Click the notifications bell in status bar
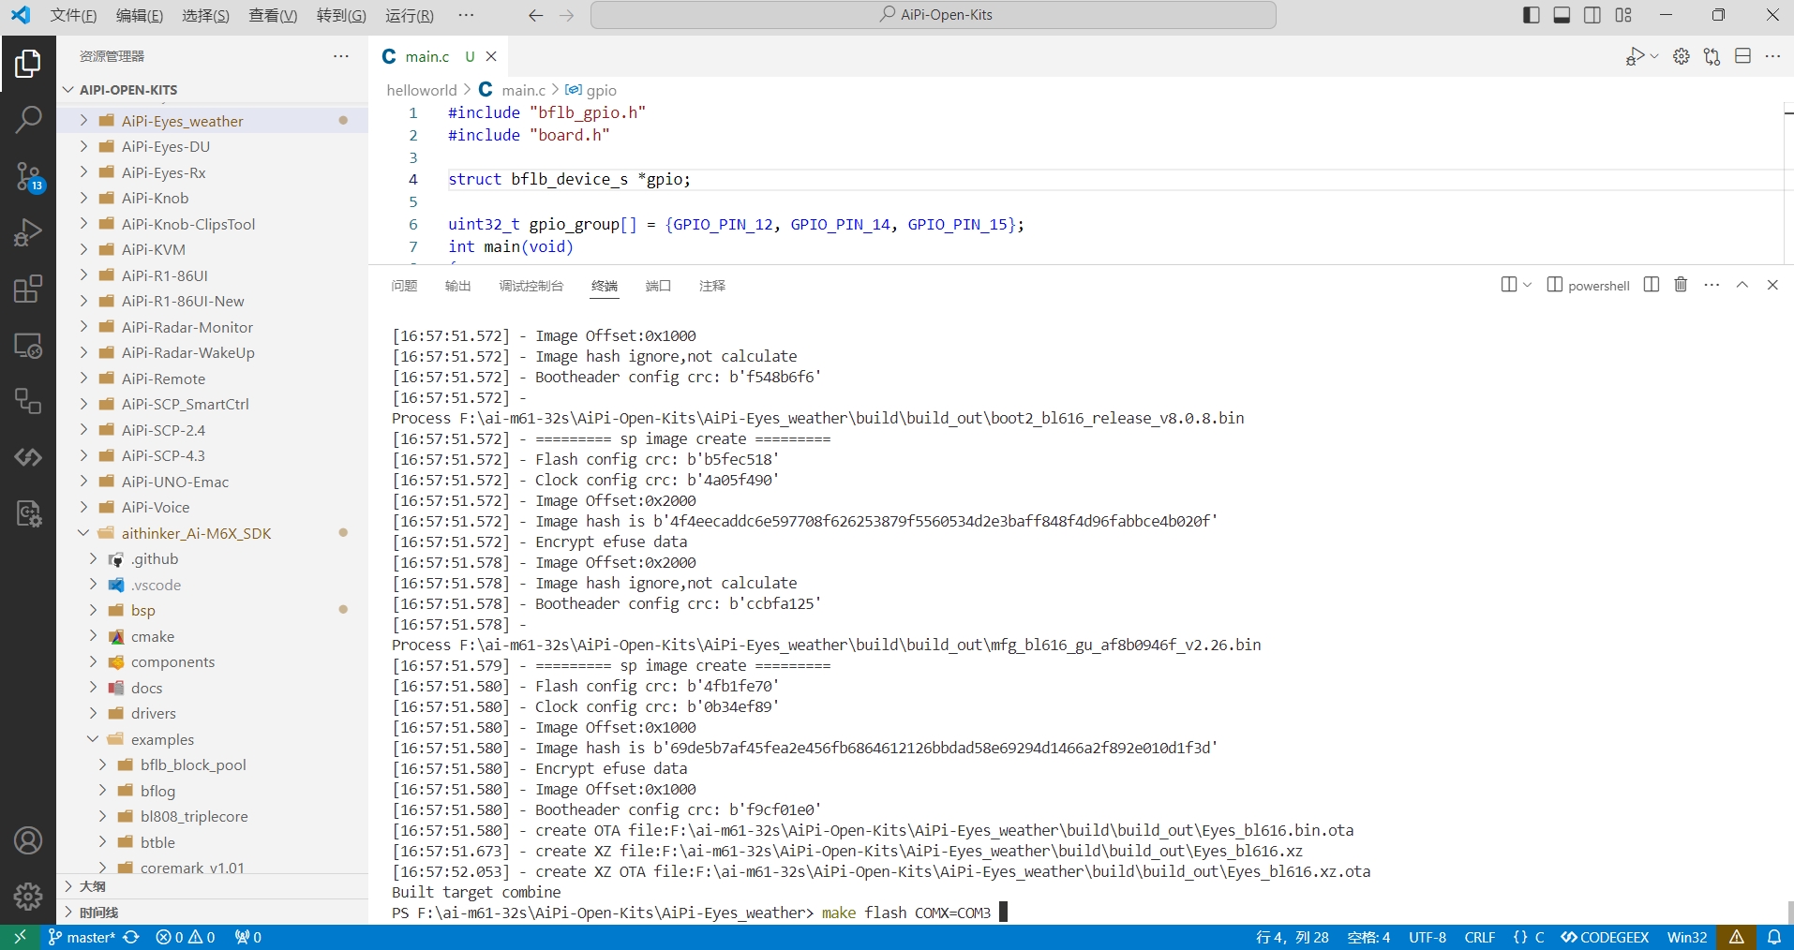The width and height of the screenshot is (1794, 950). (x=1774, y=937)
